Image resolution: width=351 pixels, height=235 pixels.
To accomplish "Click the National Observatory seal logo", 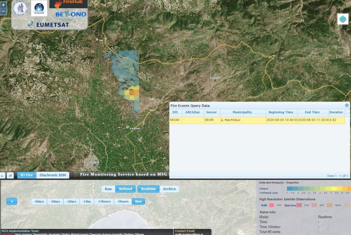I will click(20, 8).
